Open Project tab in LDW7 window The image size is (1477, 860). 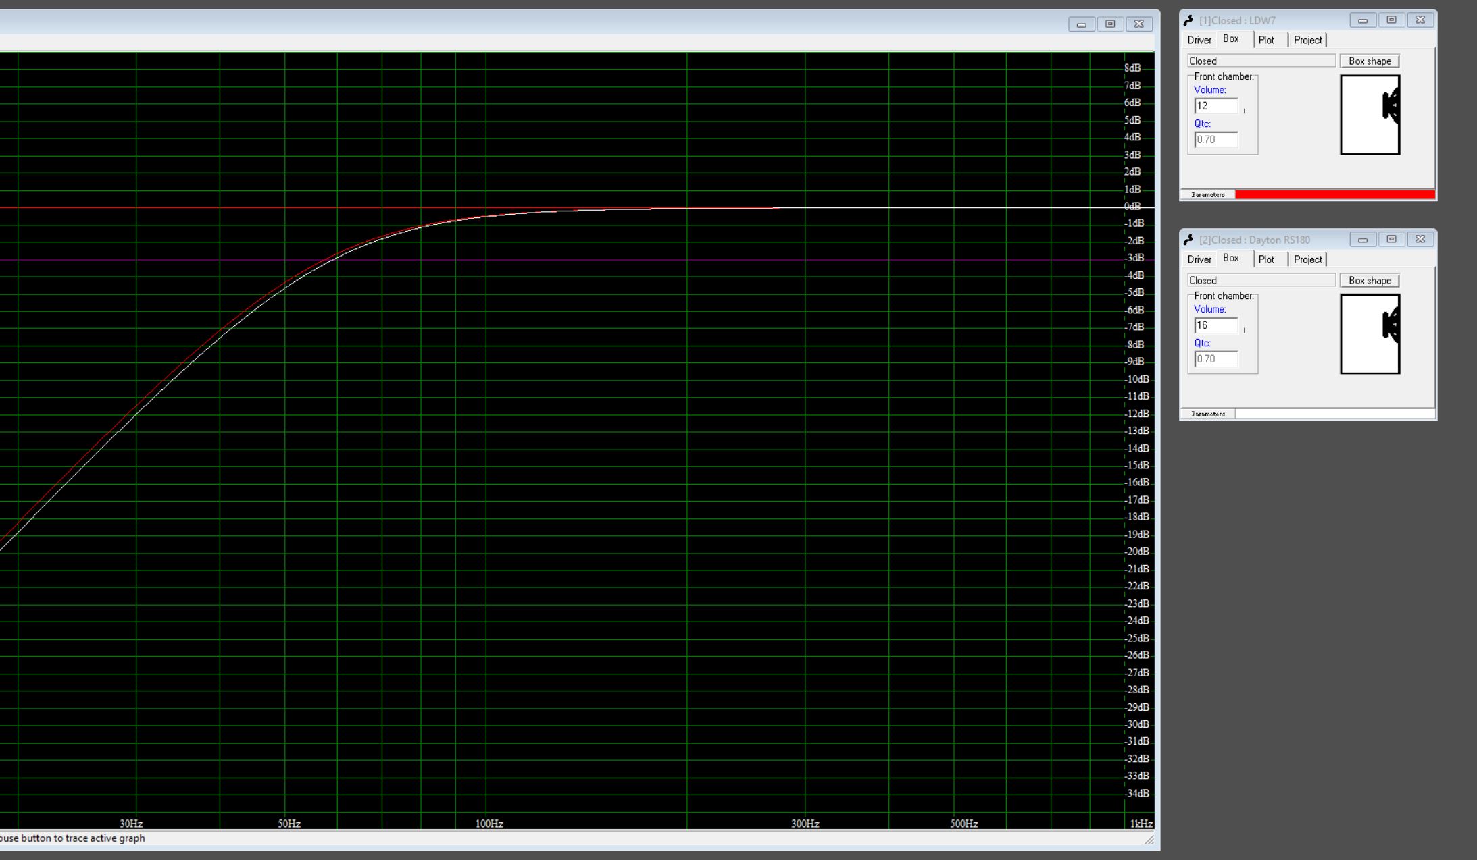tap(1307, 40)
